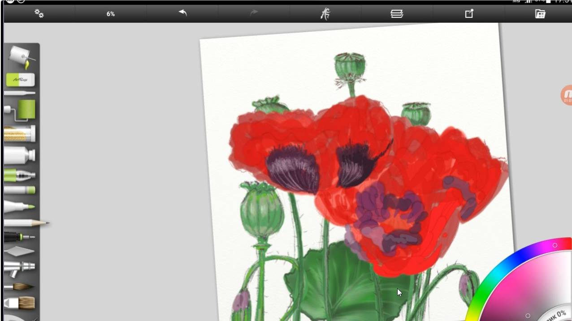Open the tool settings gears icon

coord(39,14)
